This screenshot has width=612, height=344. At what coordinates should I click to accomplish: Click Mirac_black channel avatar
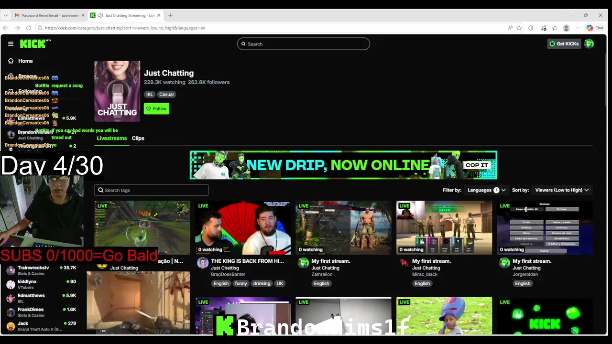404,263
